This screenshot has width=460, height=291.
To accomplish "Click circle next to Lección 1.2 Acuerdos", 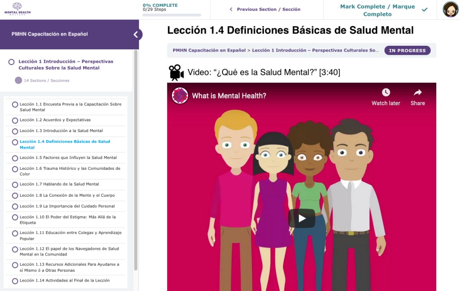I will pos(15,120).
